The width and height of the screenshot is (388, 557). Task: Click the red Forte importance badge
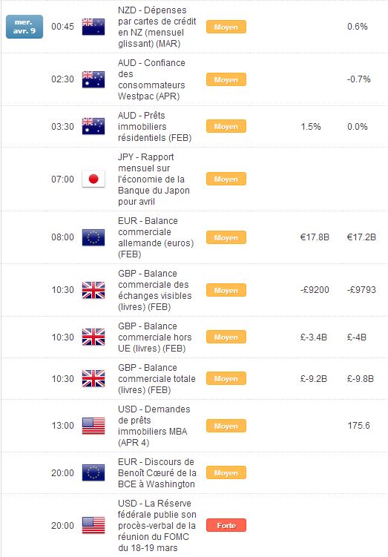[226, 525]
